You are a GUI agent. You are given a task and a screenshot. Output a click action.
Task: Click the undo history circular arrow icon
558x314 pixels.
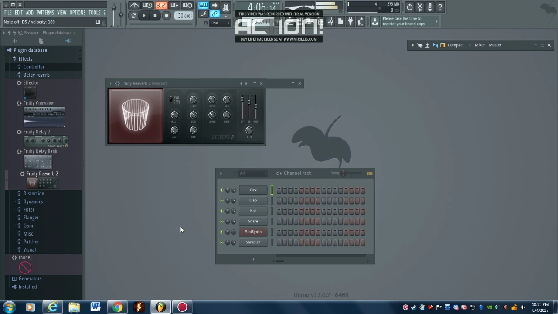coord(409,7)
